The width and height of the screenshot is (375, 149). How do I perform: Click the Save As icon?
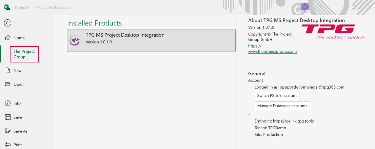click(8, 131)
